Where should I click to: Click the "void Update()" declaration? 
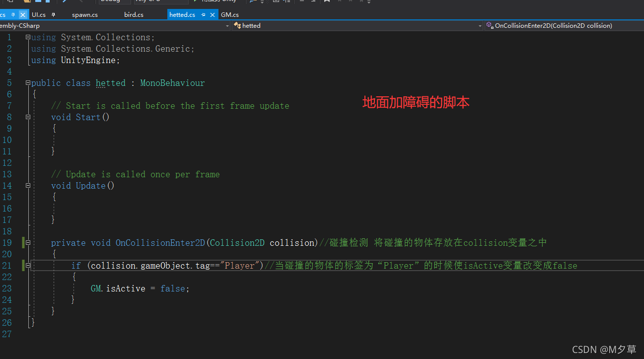coord(83,186)
